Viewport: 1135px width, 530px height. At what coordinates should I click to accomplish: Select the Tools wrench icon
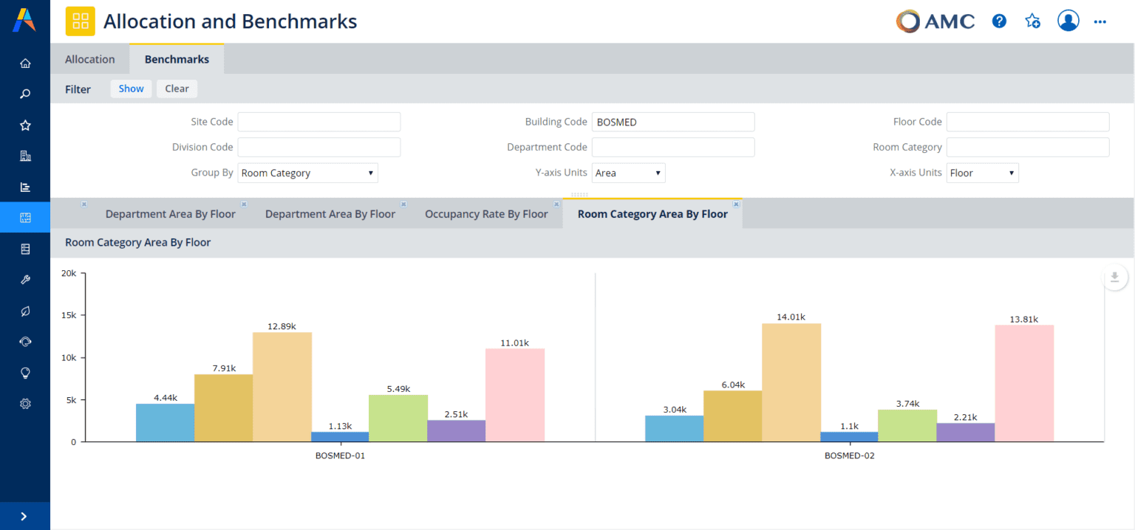(24, 279)
